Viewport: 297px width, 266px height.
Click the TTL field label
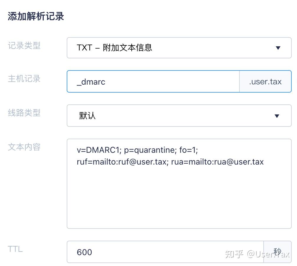[15, 249]
